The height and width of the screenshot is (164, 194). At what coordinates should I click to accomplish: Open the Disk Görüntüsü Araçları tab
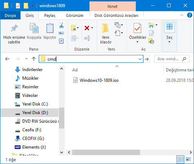[x=116, y=15]
